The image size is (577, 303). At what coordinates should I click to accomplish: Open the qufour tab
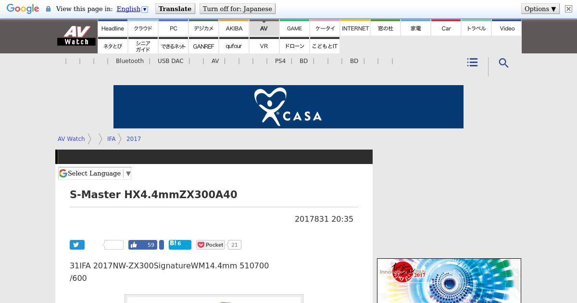(234, 46)
